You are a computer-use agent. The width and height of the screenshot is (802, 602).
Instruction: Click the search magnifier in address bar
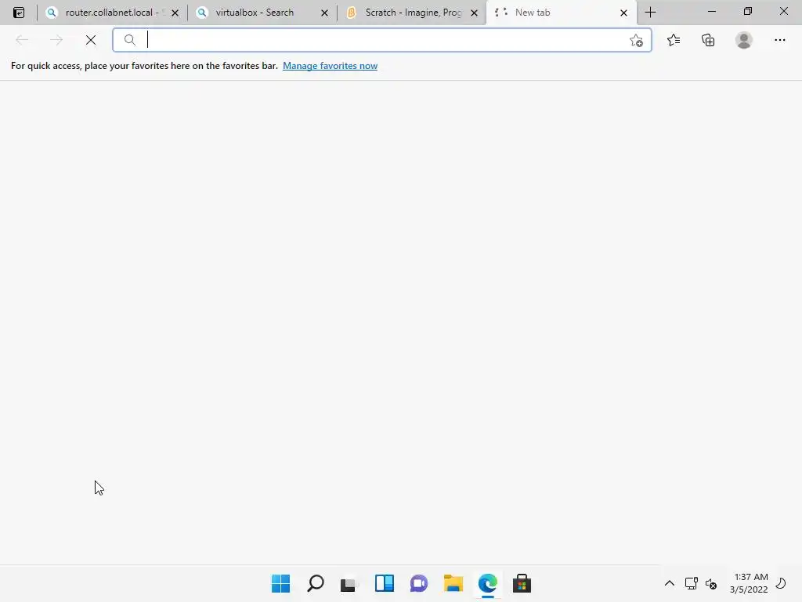click(x=130, y=40)
